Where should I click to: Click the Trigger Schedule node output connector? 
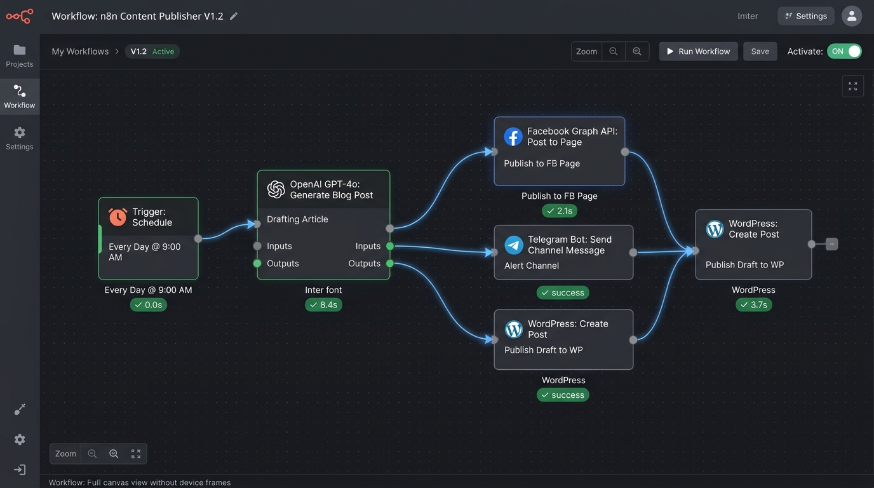198,238
